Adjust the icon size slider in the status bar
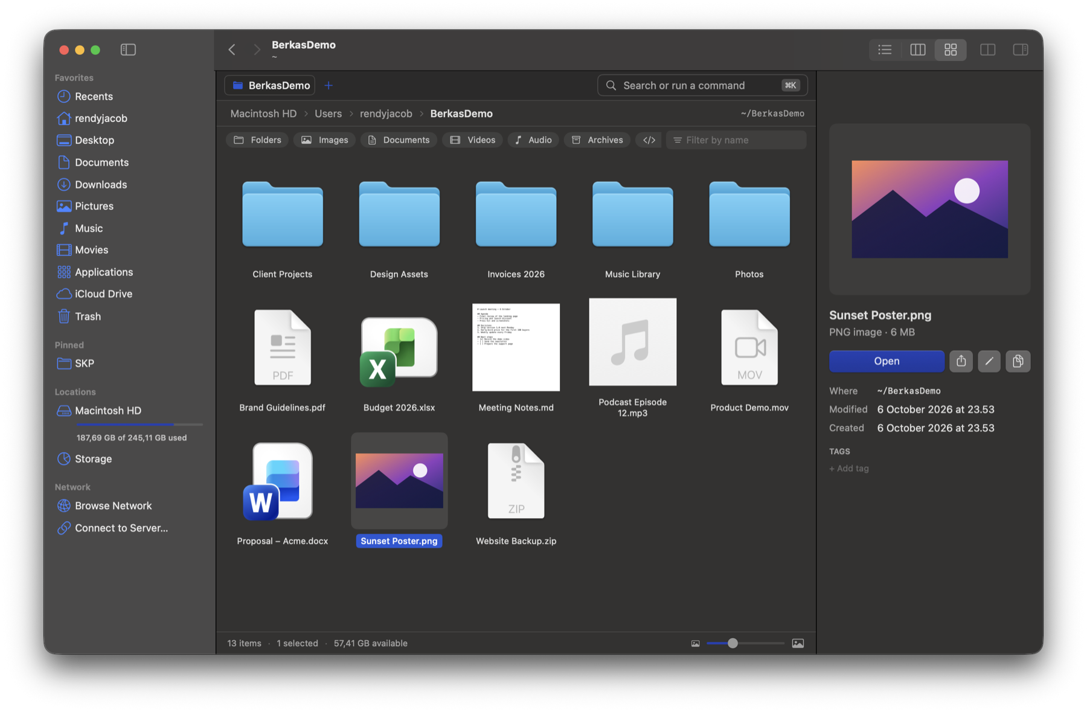Viewport: 1087px width, 712px height. (745, 643)
